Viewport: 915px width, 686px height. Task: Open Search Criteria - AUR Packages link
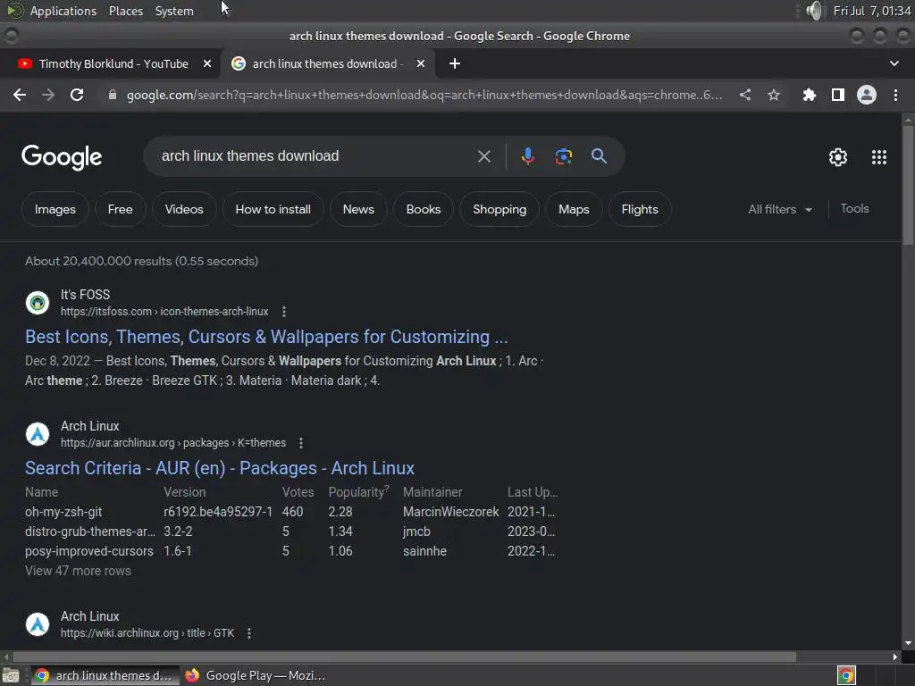pyautogui.click(x=220, y=468)
